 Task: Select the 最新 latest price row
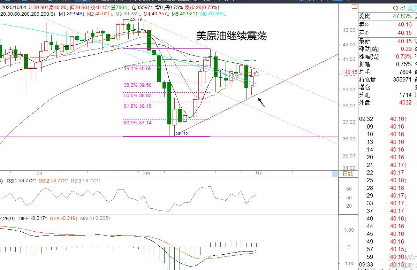(x=388, y=41)
